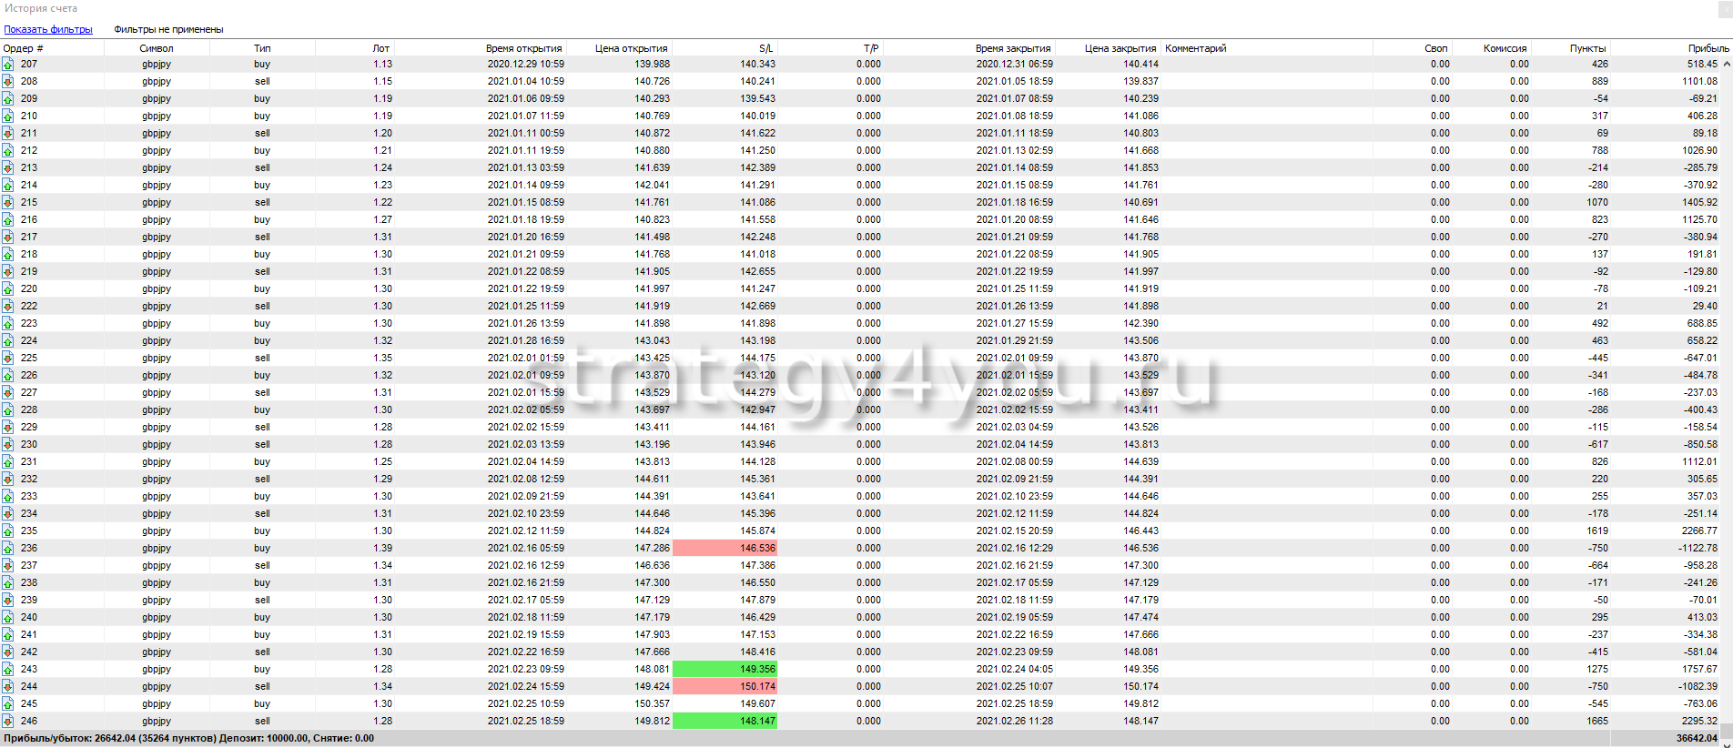
Task: Select the green highlighted S/L cell 149.356
Action: coord(725,670)
